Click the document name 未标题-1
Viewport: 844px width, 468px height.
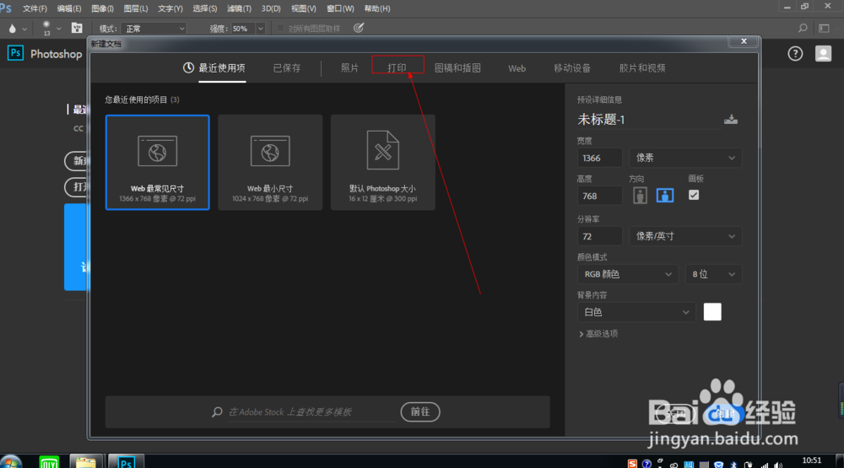[x=601, y=120]
